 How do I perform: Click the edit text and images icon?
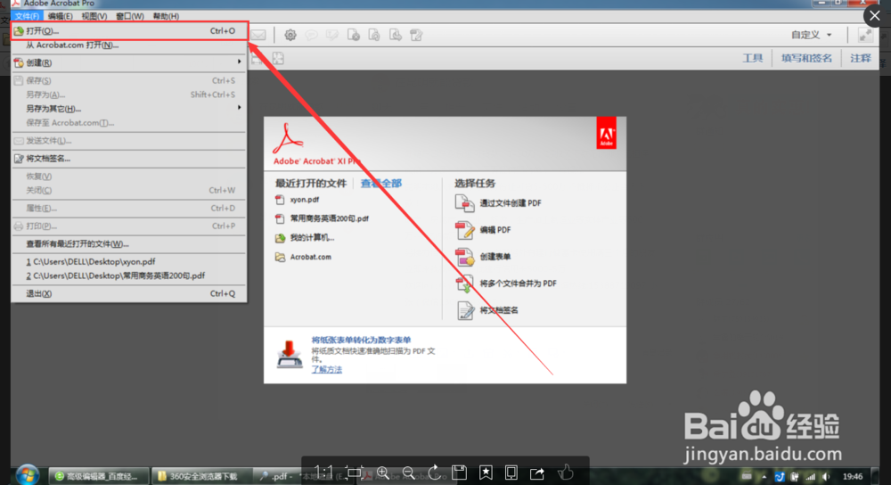(416, 36)
